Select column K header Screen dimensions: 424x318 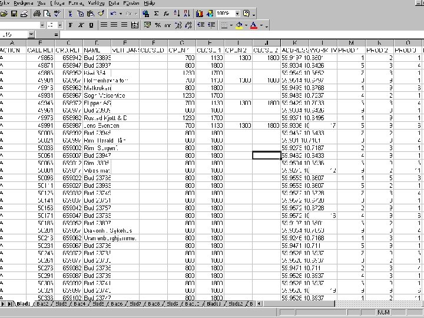click(295, 43)
